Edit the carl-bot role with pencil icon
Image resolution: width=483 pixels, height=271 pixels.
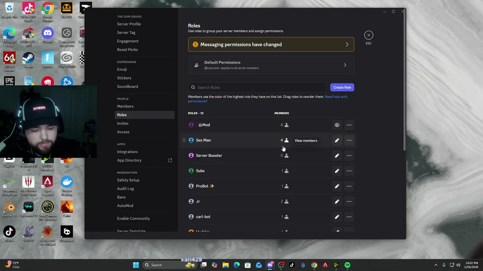tap(337, 217)
